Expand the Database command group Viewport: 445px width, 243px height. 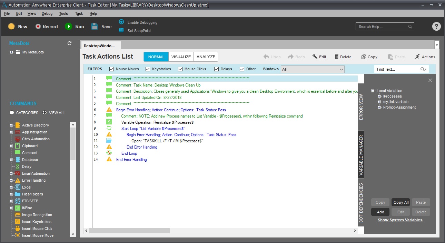click(11, 160)
